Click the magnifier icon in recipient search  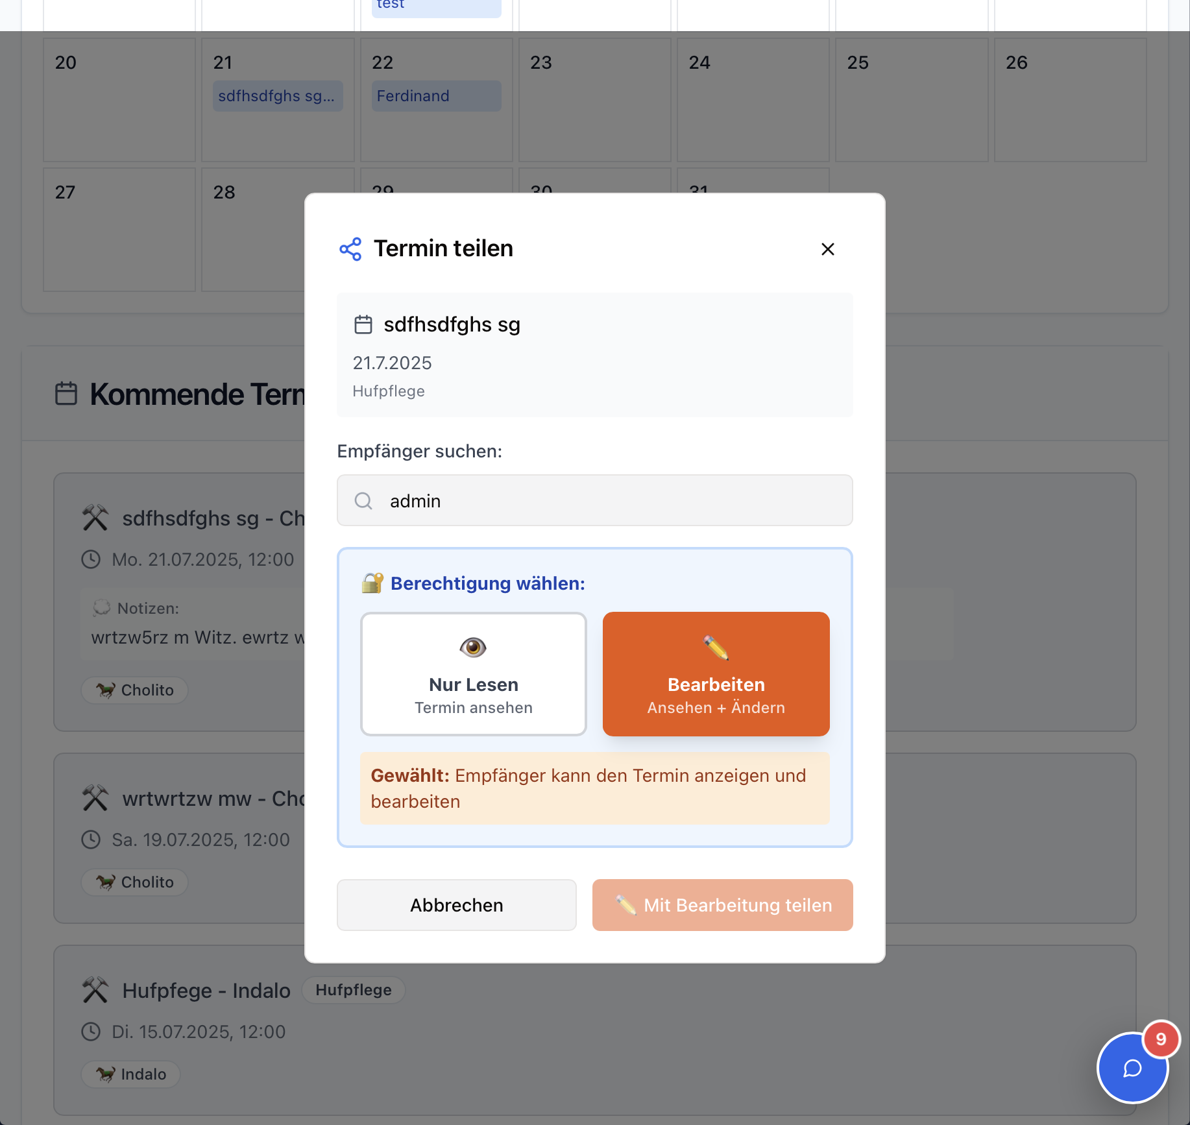pyautogui.click(x=363, y=501)
